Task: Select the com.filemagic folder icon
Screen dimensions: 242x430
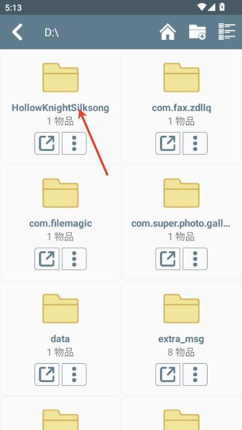Action: coord(60,193)
